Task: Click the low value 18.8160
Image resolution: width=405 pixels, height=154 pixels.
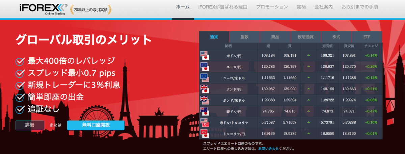Action: tap(350, 134)
